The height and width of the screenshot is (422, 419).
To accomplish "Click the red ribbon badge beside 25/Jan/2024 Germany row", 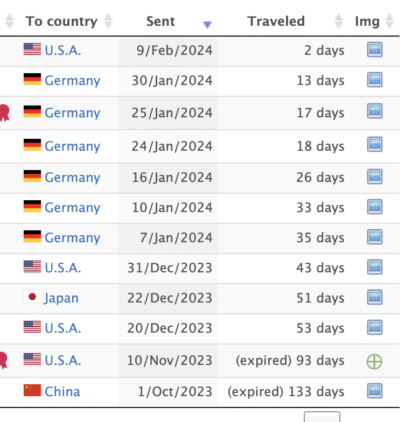I will [4, 113].
